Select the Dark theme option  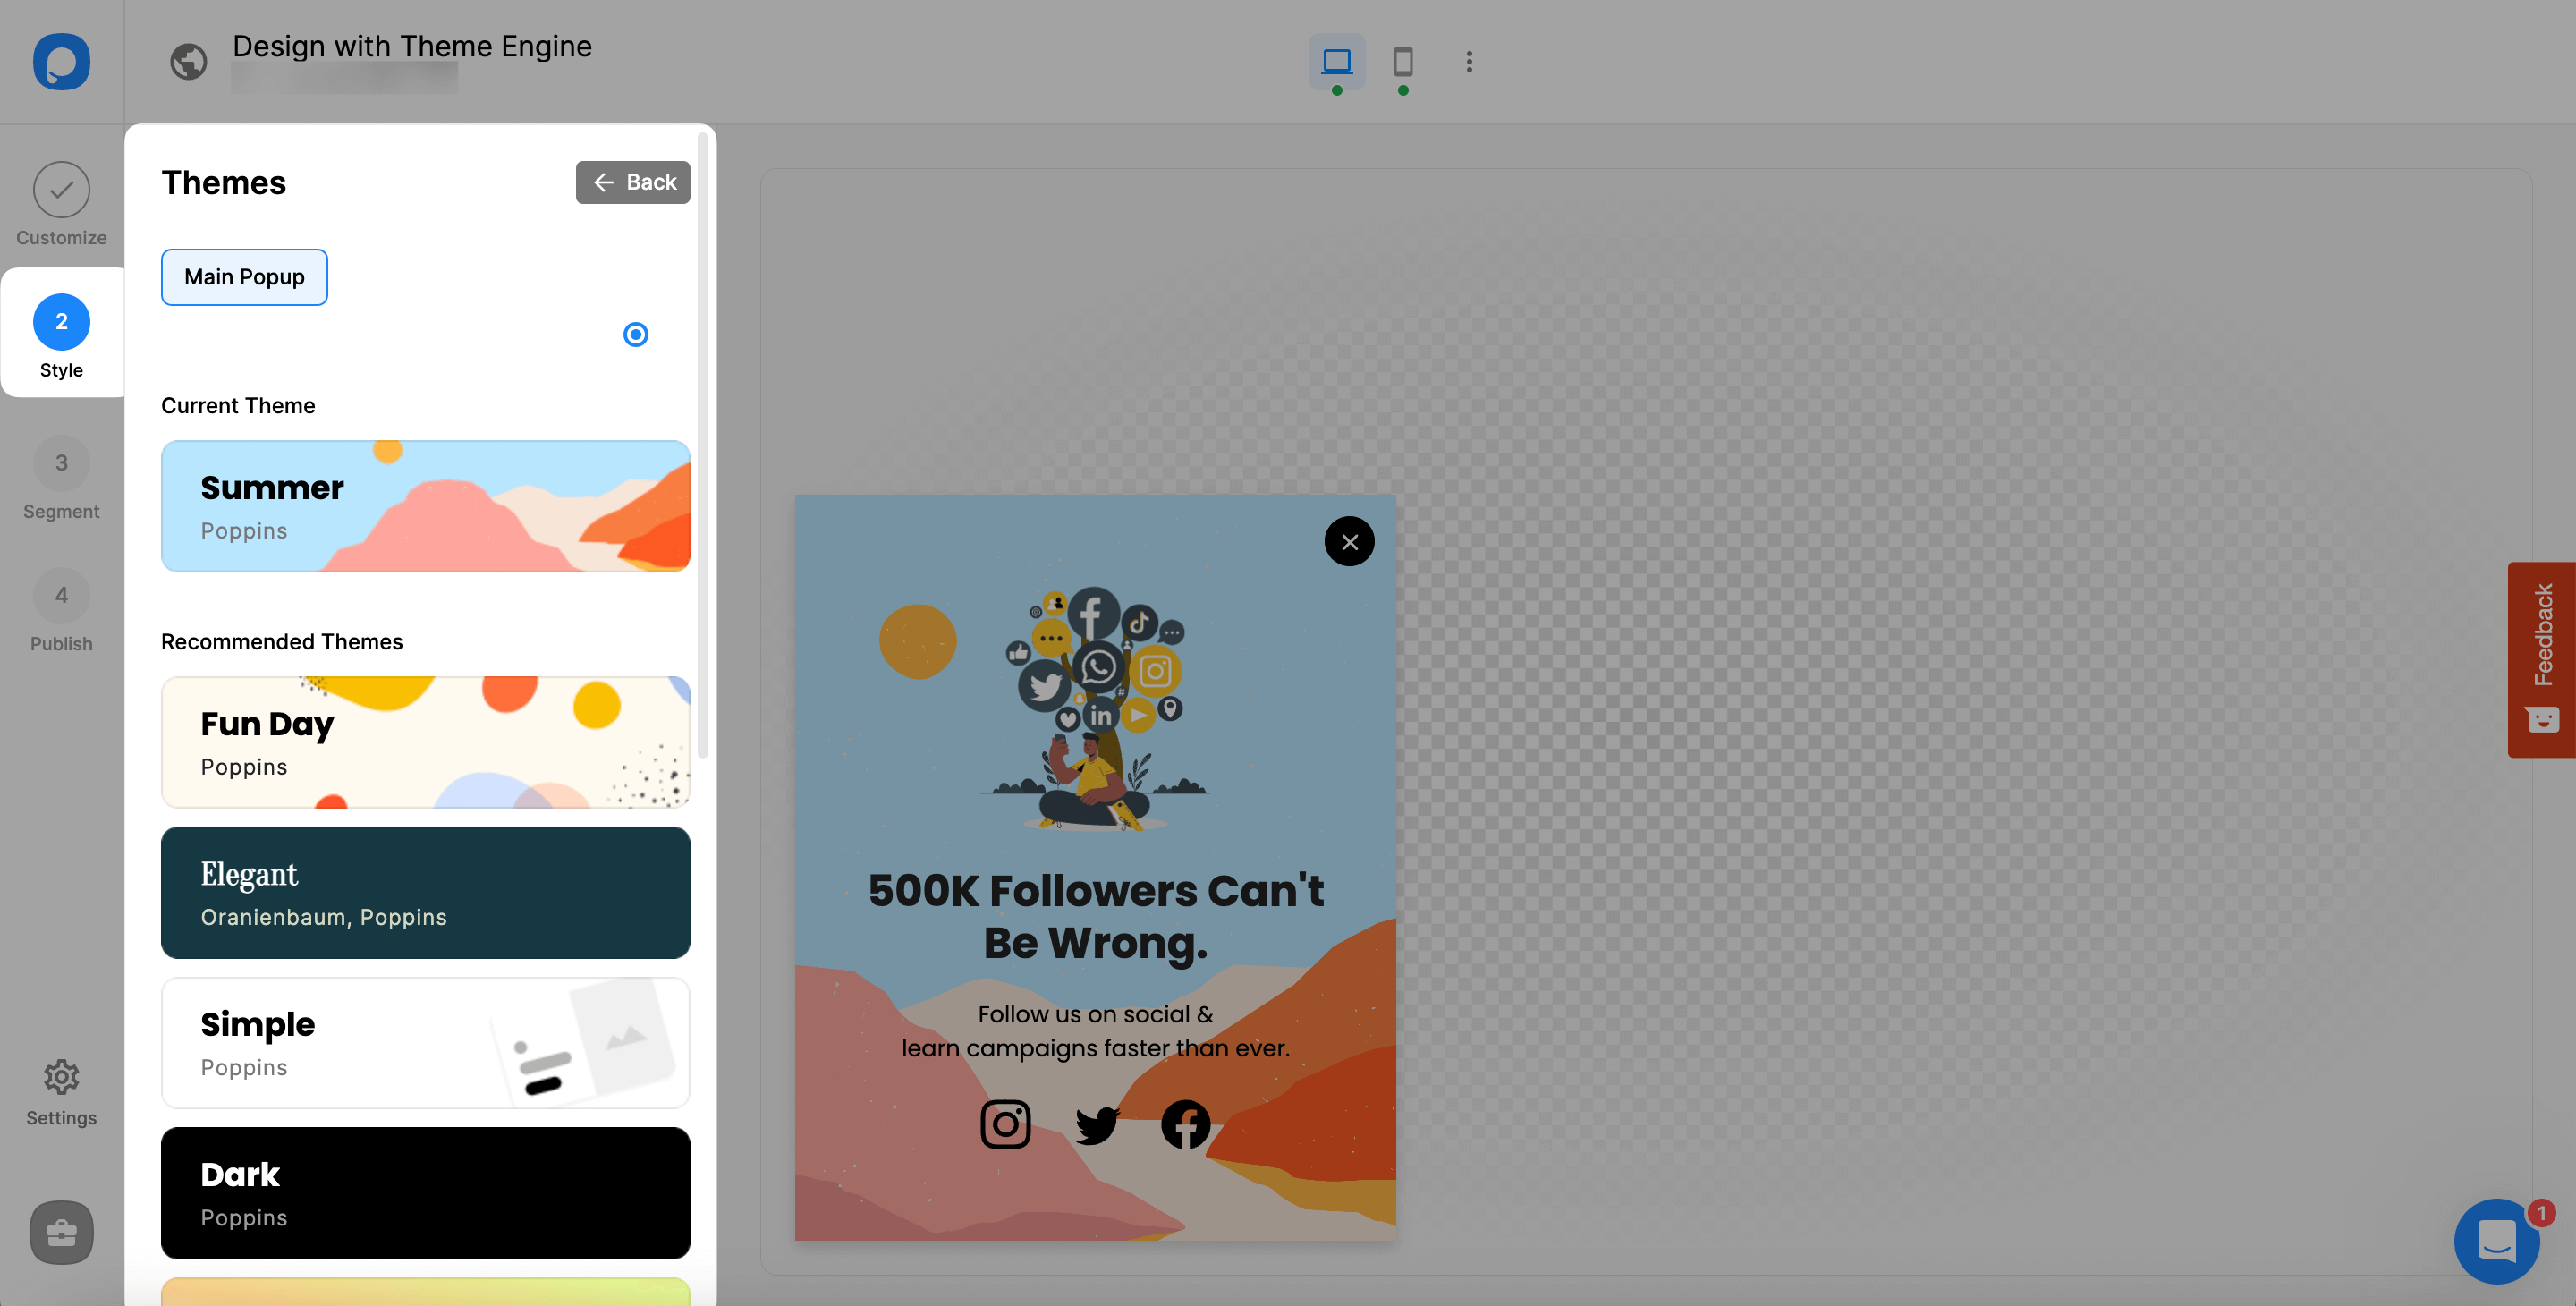[x=425, y=1192]
